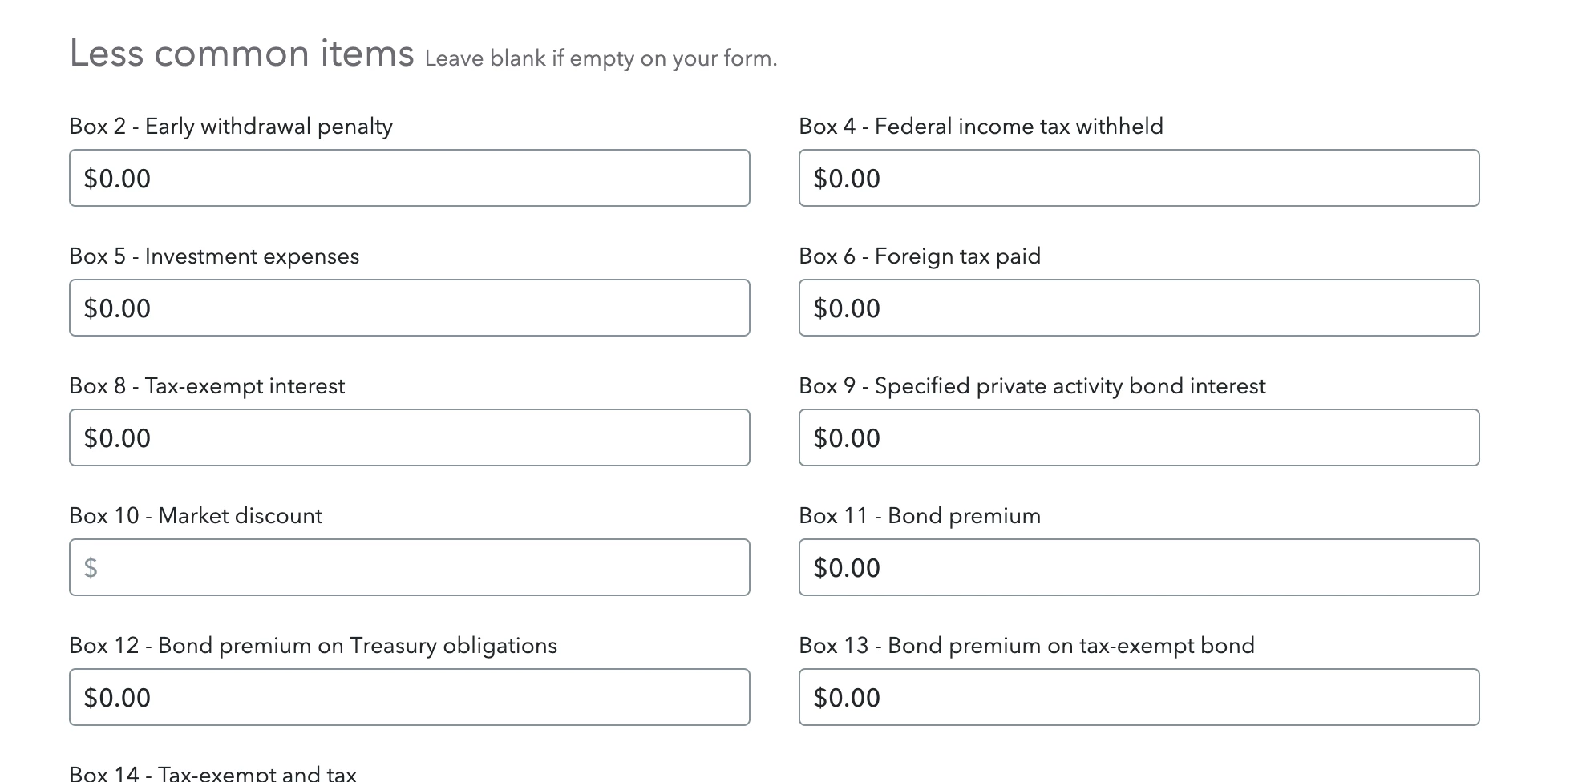Click the "Box 8 - Tax-exempt interest" label text
This screenshot has height=782, width=1570.
click(x=207, y=386)
